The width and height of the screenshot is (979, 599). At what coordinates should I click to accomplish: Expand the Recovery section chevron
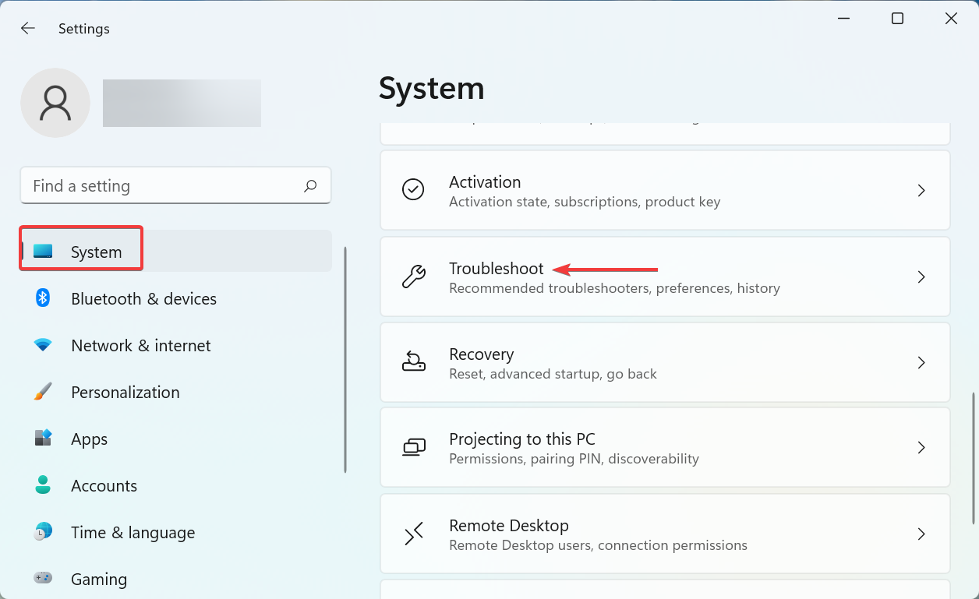[921, 362]
